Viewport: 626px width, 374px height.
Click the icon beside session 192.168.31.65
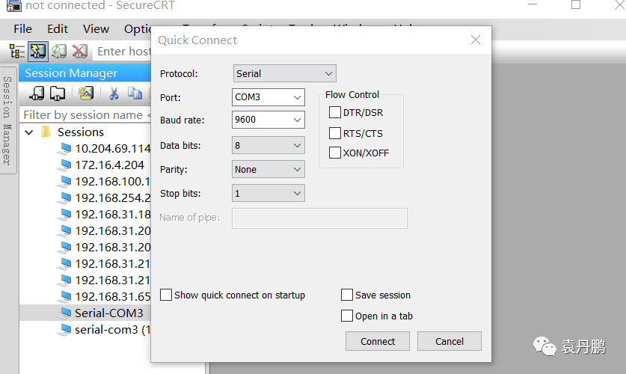tap(64, 296)
